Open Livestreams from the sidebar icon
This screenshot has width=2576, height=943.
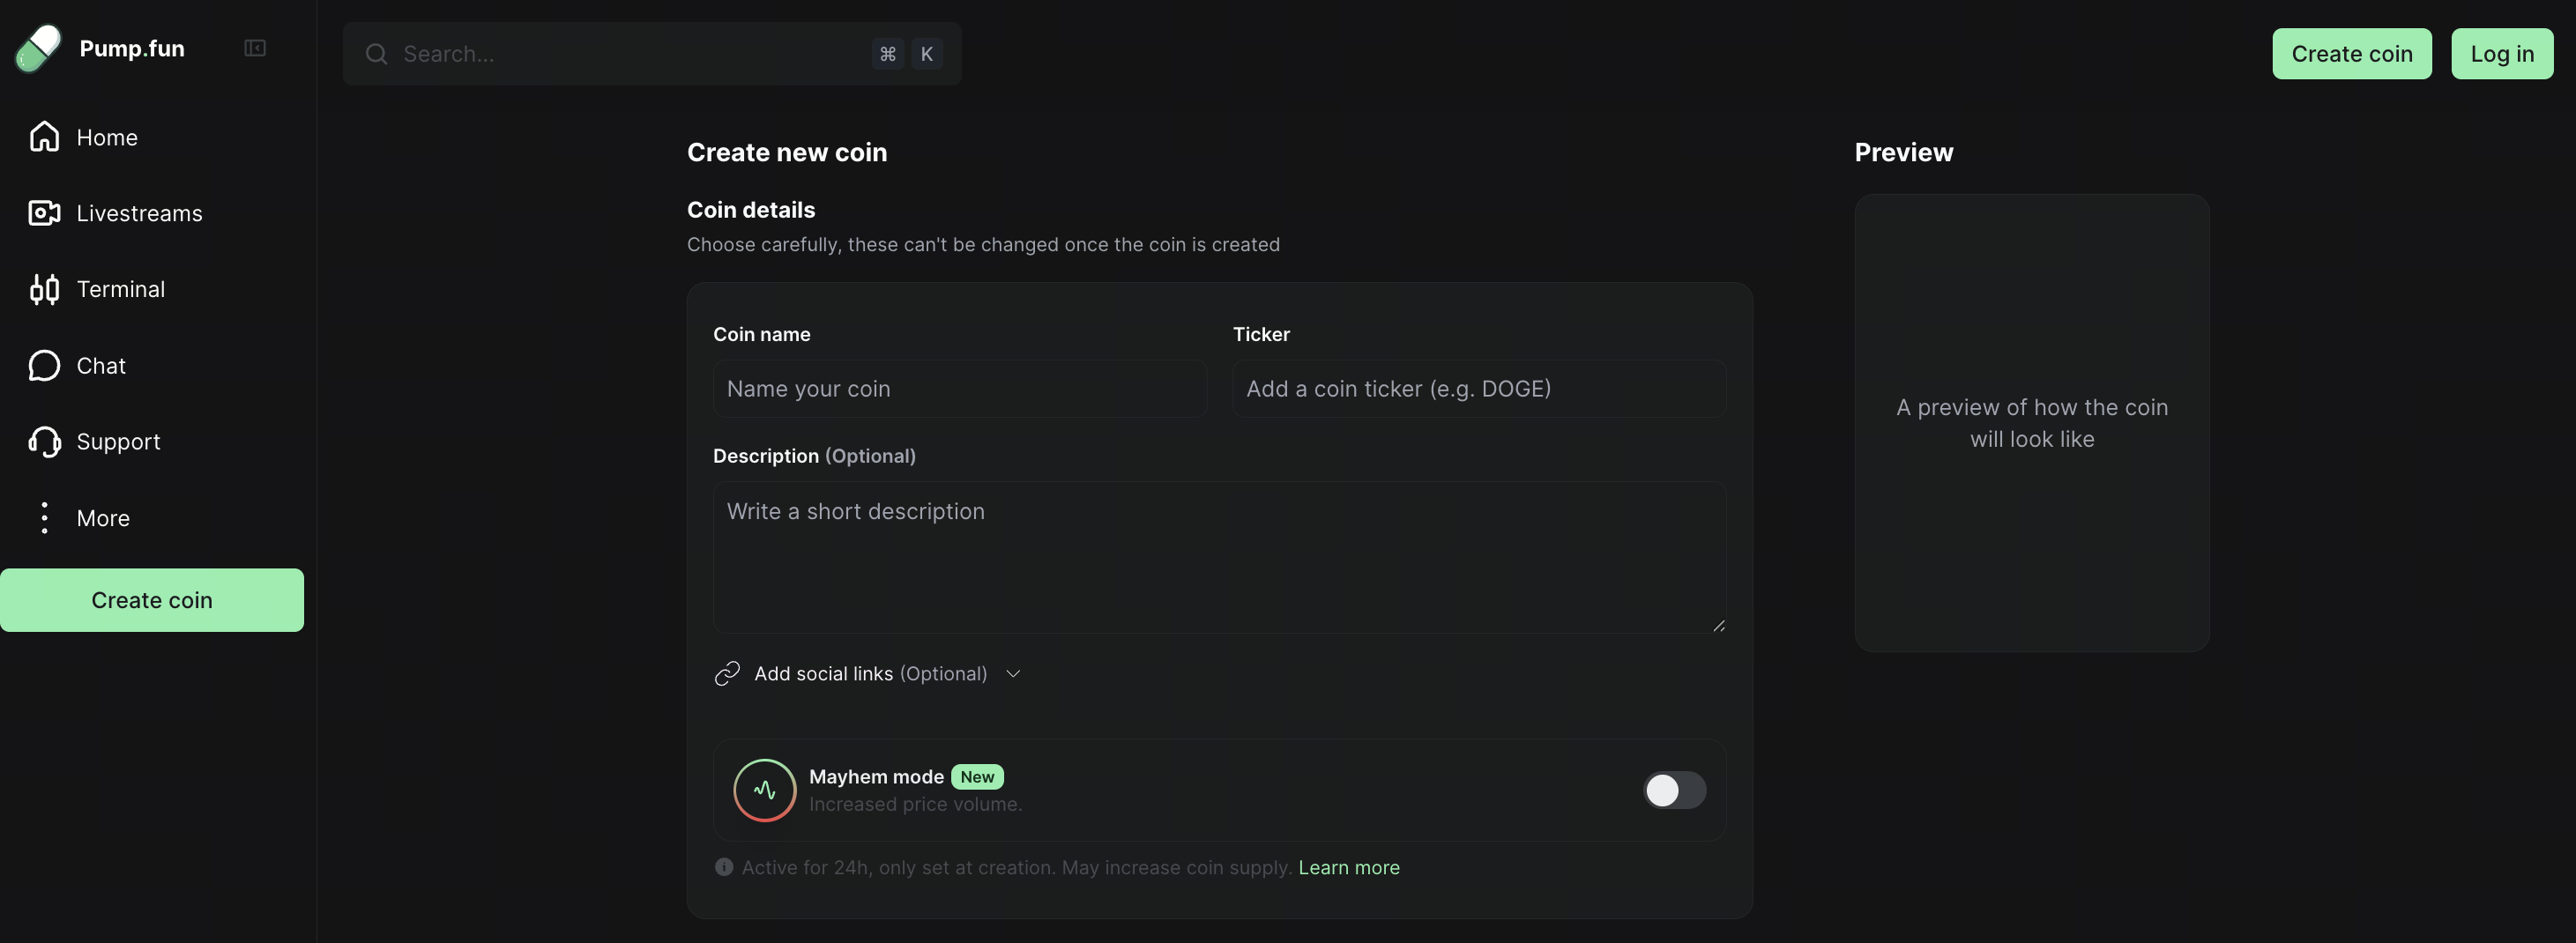[44, 213]
